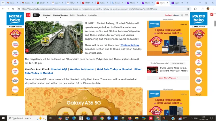Select Mumbai Region tab
The image size is (216, 121).
[x=60, y=15]
